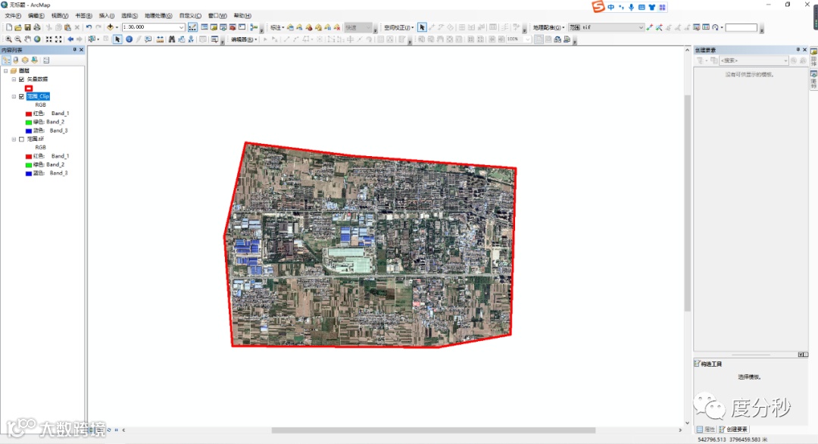Click Sogou input 中 language icon
The width and height of the screenshot is (818, 444).
click(x=611, y=8)
